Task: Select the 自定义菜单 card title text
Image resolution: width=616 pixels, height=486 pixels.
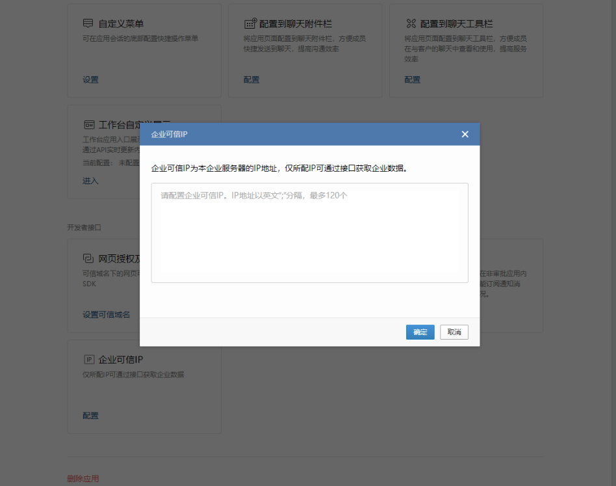Action: [x=121, y=23]
